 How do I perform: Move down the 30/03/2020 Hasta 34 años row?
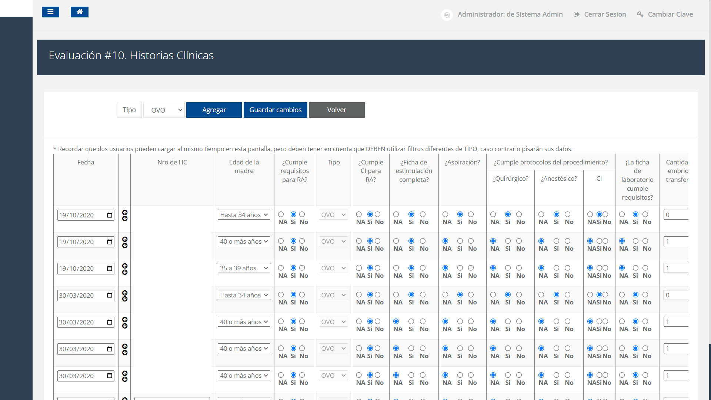[125, 299]
